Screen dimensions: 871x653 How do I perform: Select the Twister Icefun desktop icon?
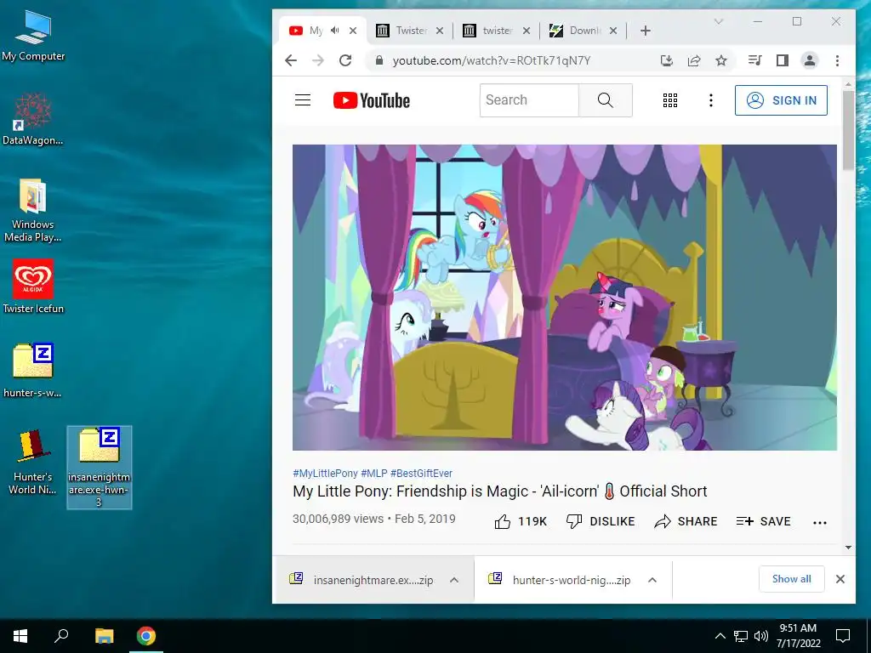click(33, 287)
